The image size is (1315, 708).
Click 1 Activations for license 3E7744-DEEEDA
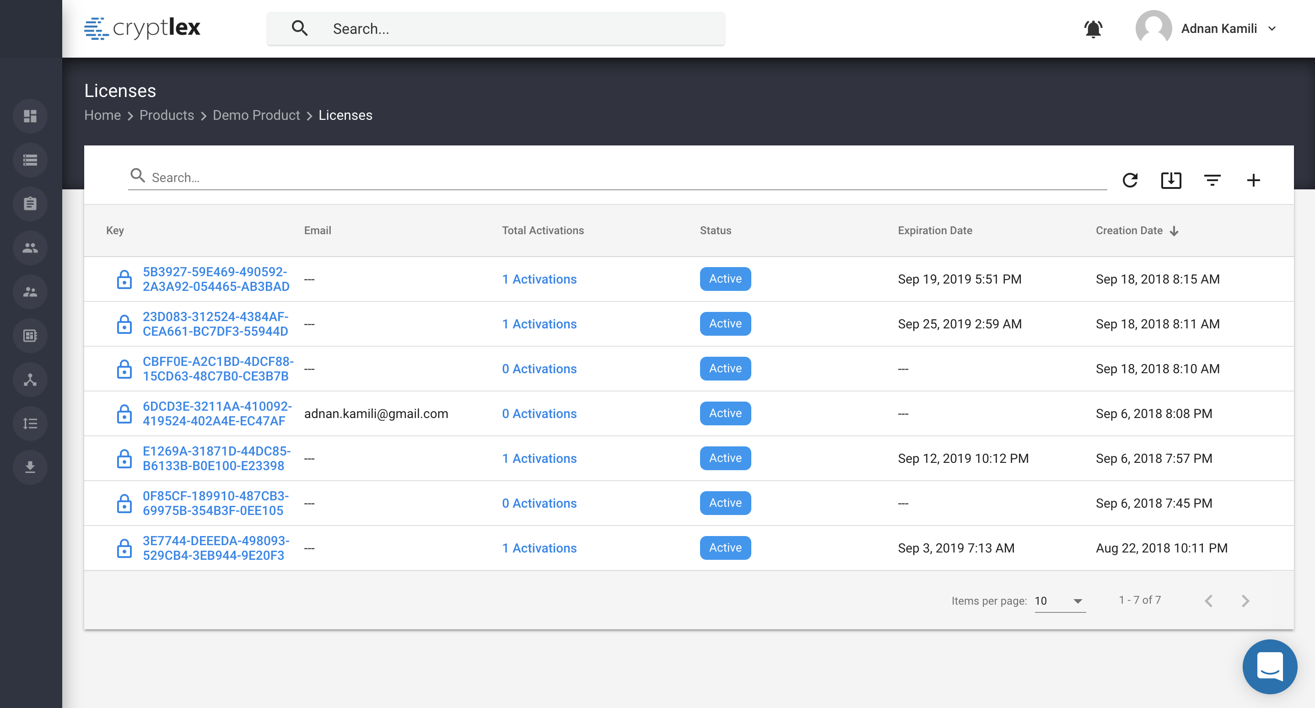pos(539,548)
